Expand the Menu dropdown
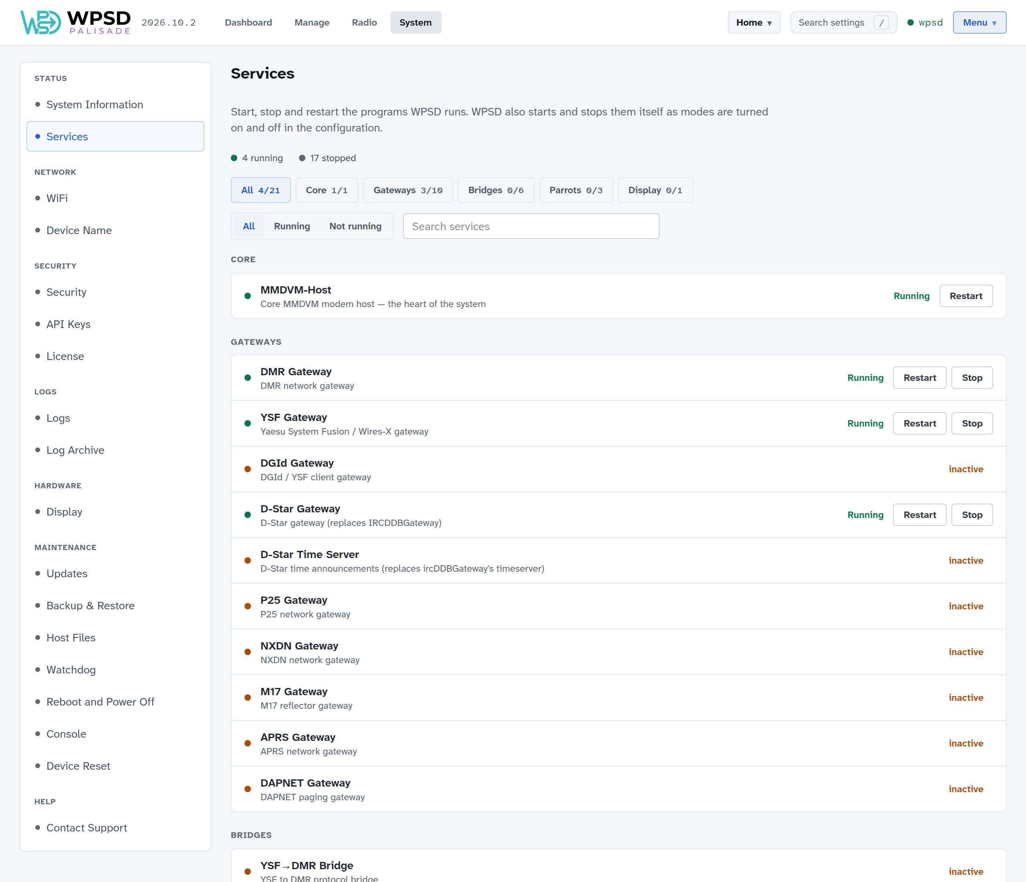1026x882 pixels. coord(979,22)
